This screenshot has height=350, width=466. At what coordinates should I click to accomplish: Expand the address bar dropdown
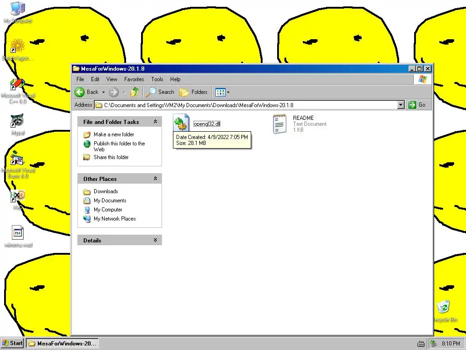click(x=400, y=105)
